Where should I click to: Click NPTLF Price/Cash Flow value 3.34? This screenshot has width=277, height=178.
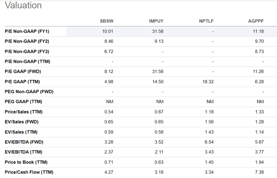click(209, 172)
